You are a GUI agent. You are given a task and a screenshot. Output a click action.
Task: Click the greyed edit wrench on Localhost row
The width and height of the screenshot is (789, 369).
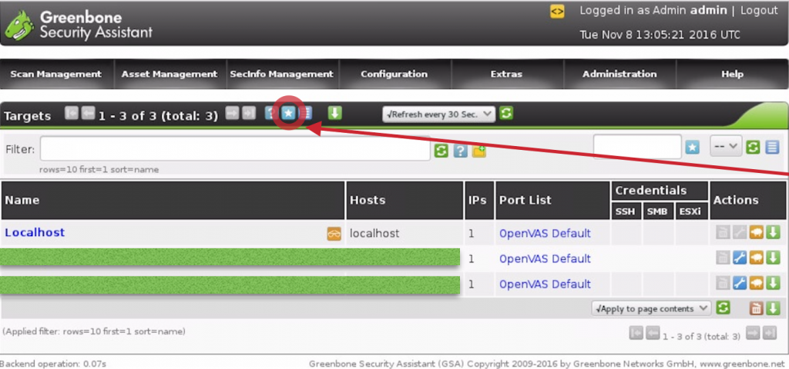tap(739, 232)
